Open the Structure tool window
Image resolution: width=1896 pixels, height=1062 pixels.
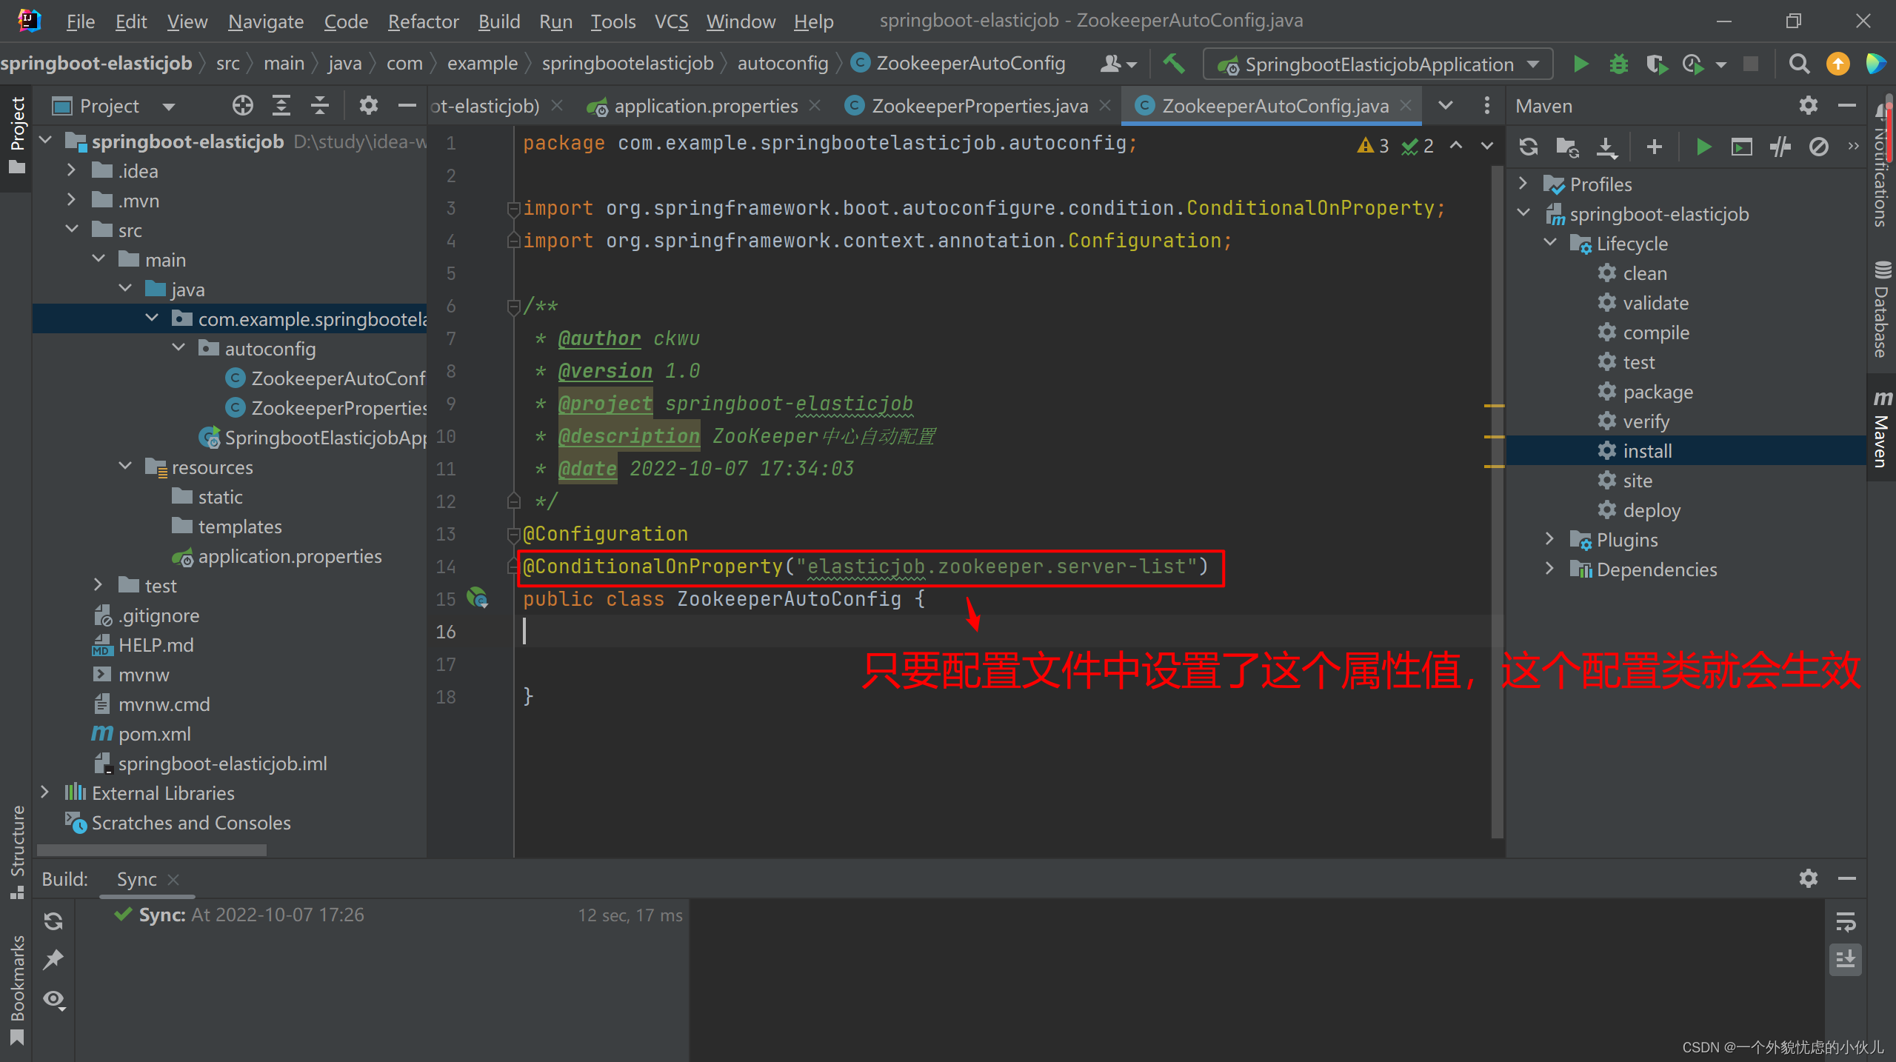(x=16, y=852)
